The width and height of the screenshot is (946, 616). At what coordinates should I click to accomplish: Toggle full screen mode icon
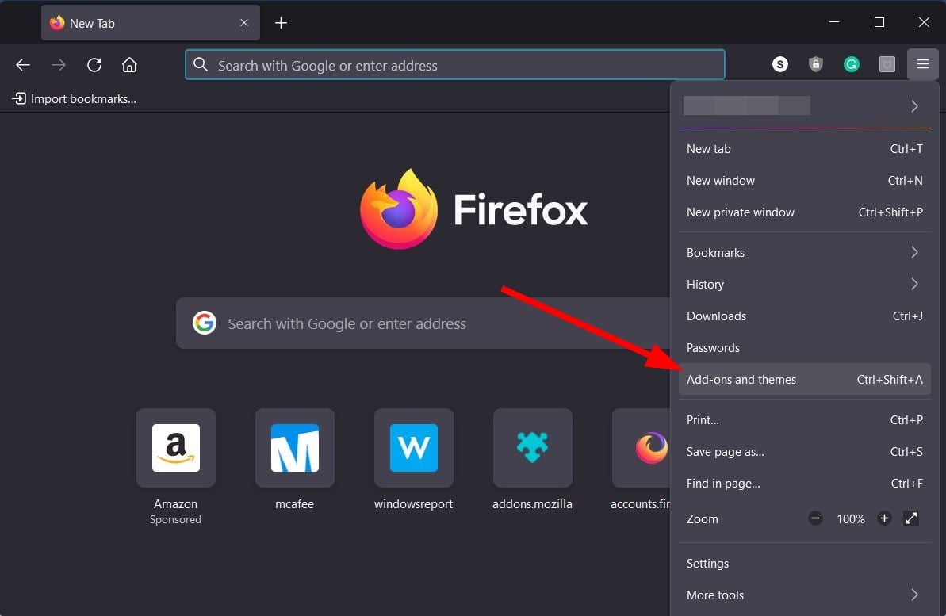click(911, 518)
